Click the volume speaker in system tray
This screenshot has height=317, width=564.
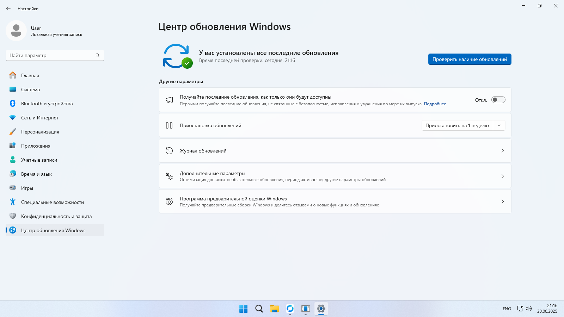pos(529,309)
